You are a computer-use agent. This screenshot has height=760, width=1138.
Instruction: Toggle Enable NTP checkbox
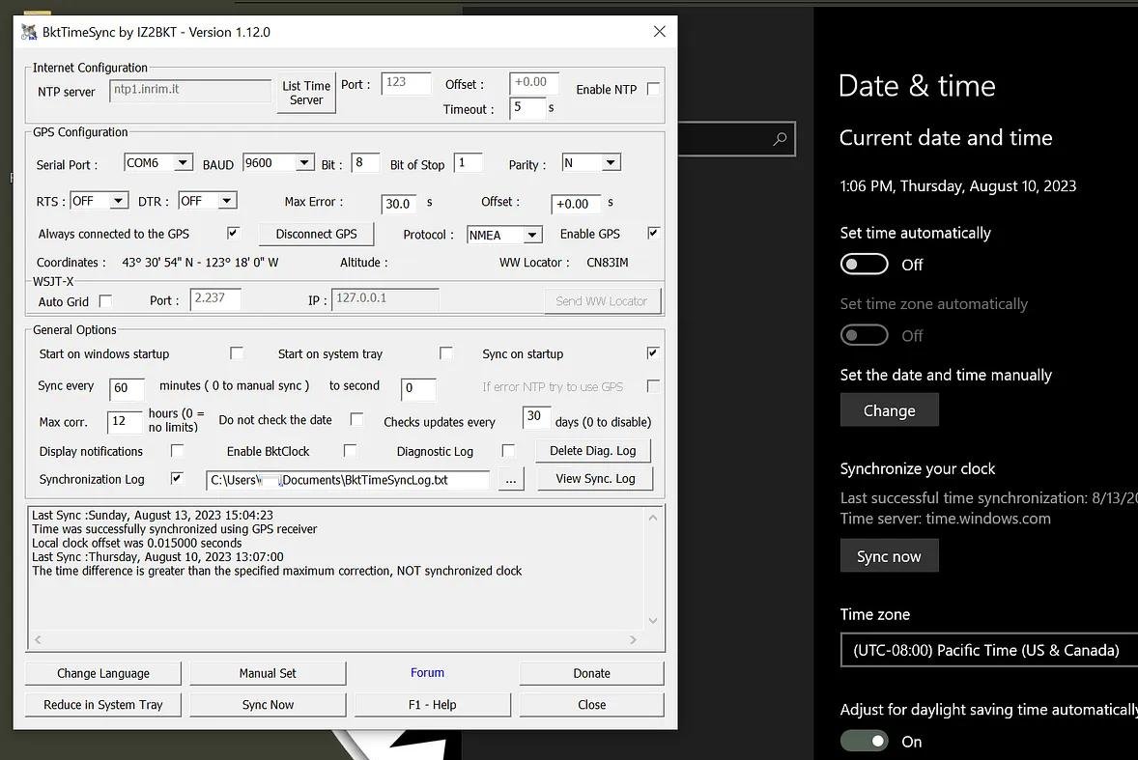point(653,89)
